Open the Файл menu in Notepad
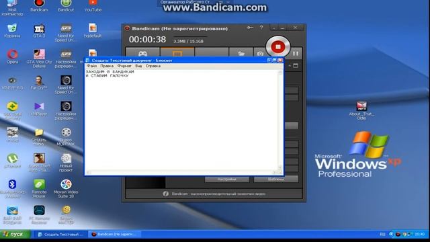Screen dimensions: 430x242 click(91, 66)
